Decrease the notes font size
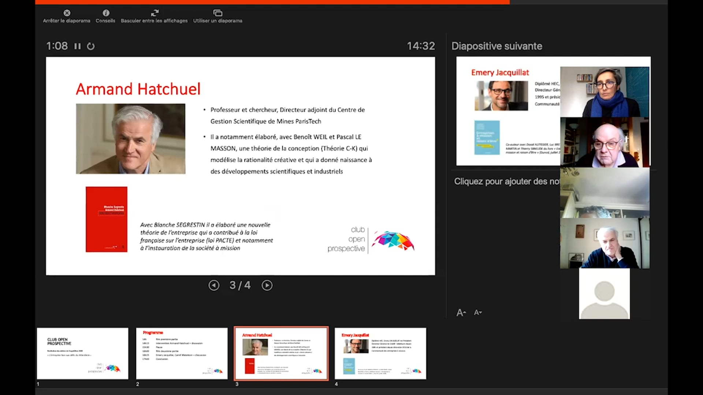 (477, 312)
